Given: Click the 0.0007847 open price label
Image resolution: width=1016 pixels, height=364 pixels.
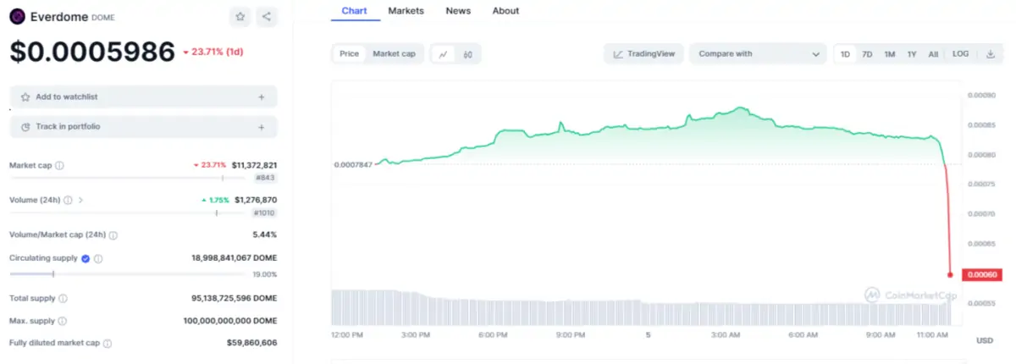Looking at the screenshot, I should pos(353,164).
